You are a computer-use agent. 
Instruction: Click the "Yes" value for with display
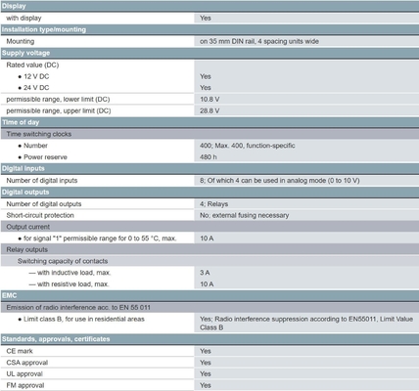pyautogui.click(x=206, y=19)
